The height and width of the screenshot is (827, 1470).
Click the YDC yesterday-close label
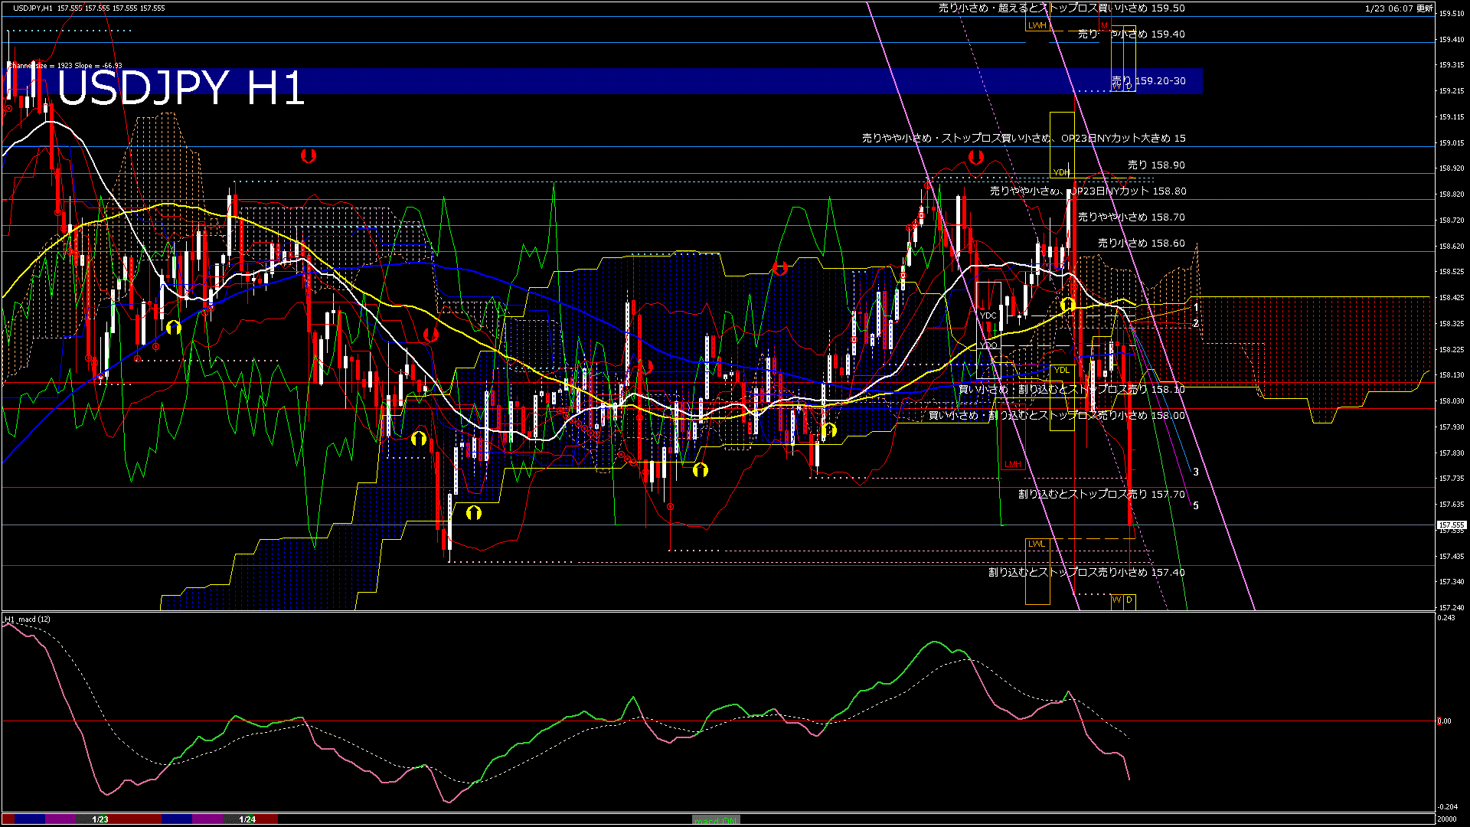pos(988,315)
